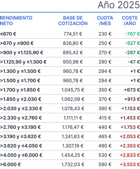The width and height of the screenshot is (140, 169).
Task: Select the BASE DE COTIZACIÓN column header
Action: [73, 21]
